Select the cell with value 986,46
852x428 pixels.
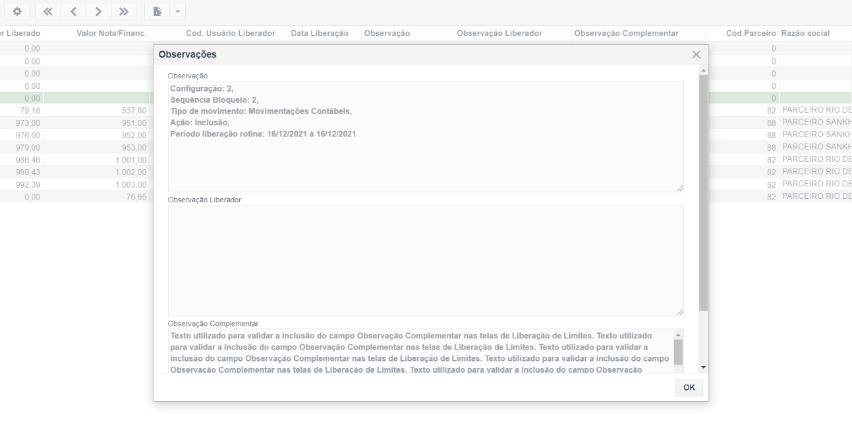click(22, 159)
